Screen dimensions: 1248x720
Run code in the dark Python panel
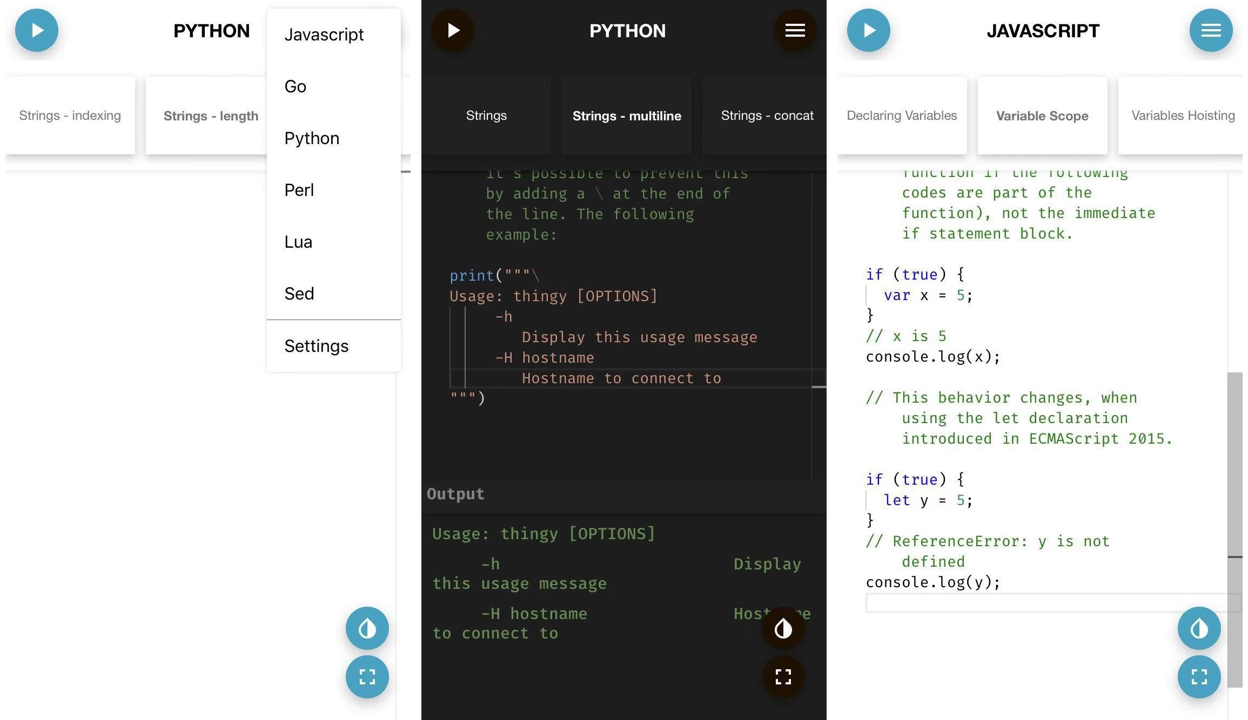(x=453, y=30)
